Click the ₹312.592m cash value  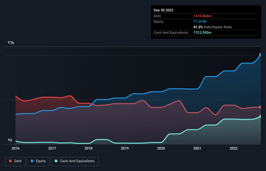[x=202, y=33]
